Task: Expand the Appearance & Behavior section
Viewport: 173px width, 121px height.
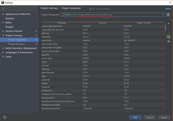Action: pyautogui.click(x=3, y=14)
